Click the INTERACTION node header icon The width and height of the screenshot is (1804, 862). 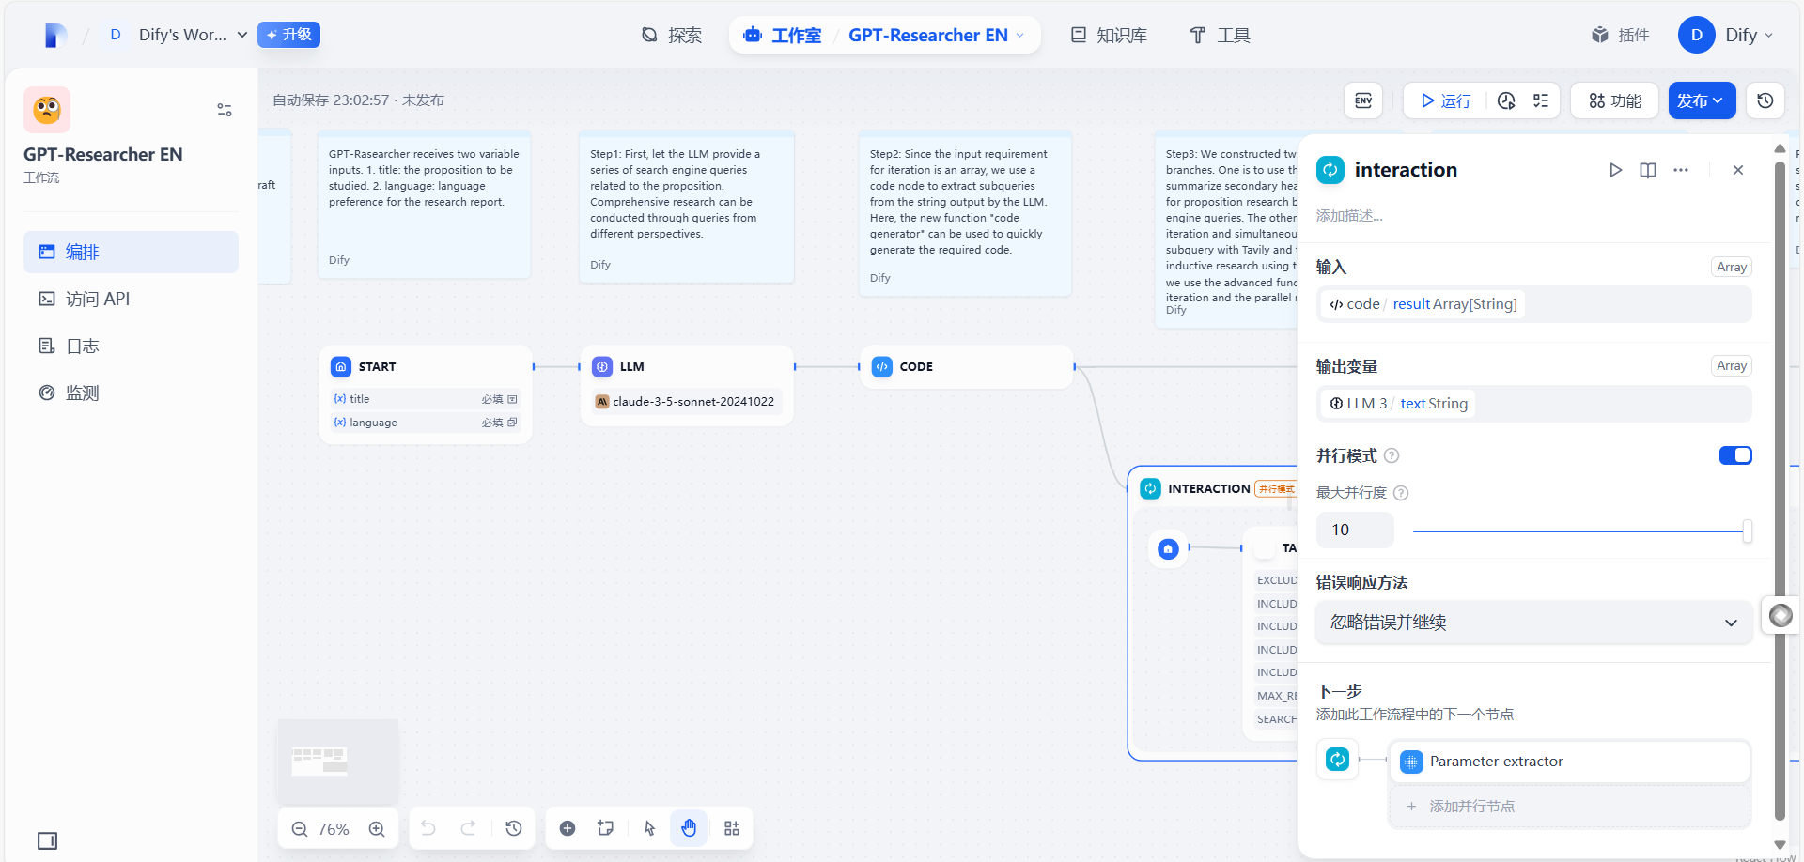(x=1151, y=488)
